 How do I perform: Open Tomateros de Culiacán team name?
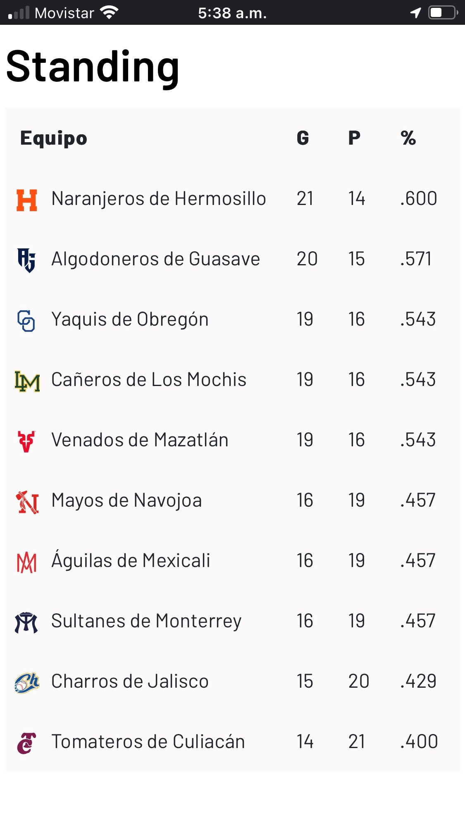[148, 742]
